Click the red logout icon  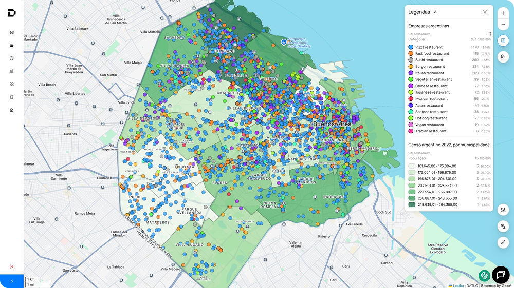pos(12,266)
